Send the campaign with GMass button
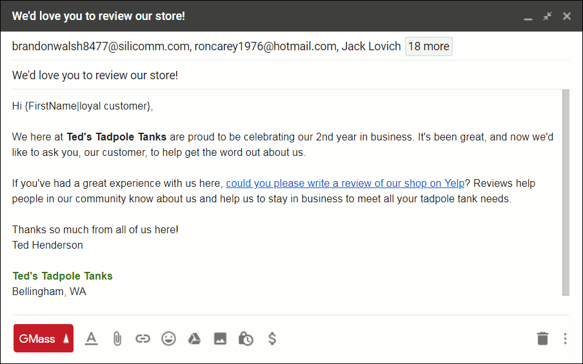 coord(37,338)
